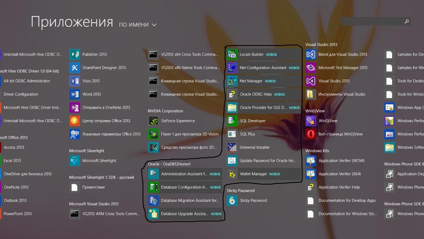The width and height of the screenshot is (424, 239).
Task: Launch Word 2013 icon
Action: tap(75, 94)
